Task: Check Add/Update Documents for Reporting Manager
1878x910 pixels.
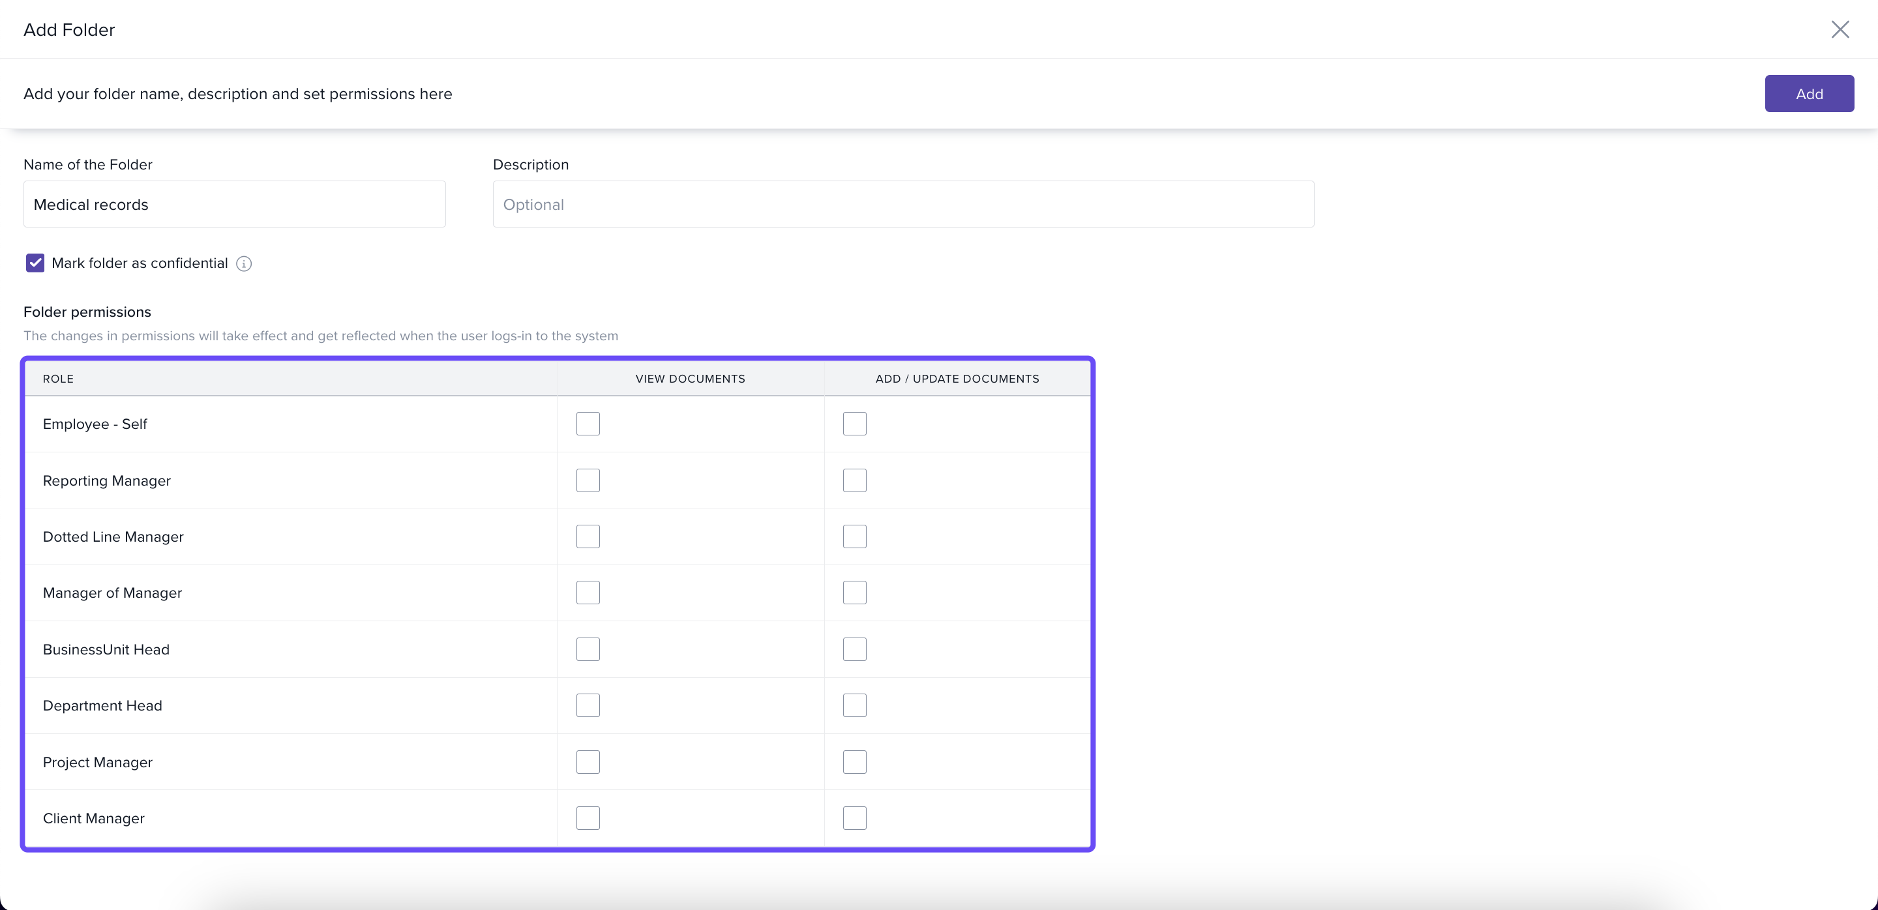Action: (854, 480)
